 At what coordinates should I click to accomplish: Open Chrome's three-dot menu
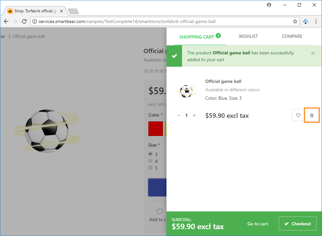316,21
